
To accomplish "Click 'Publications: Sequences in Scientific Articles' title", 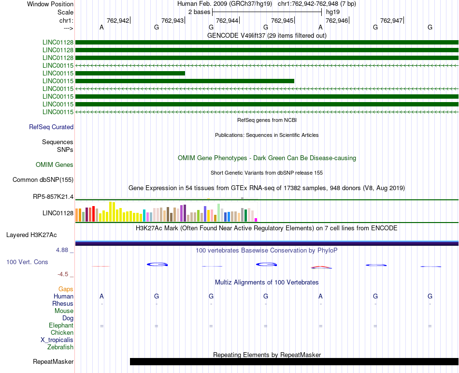I will point(267,135).
